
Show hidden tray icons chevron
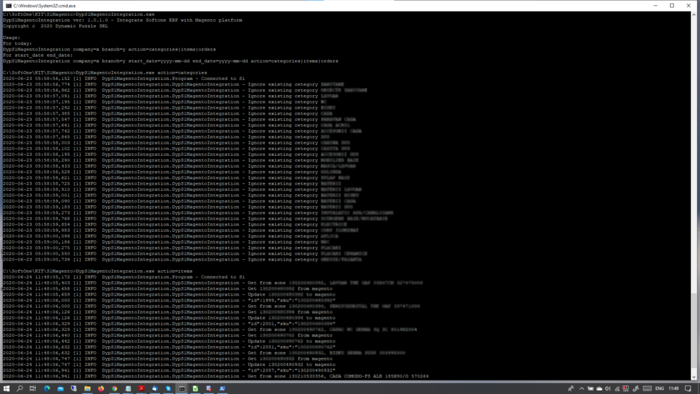(x=582, y=389)
